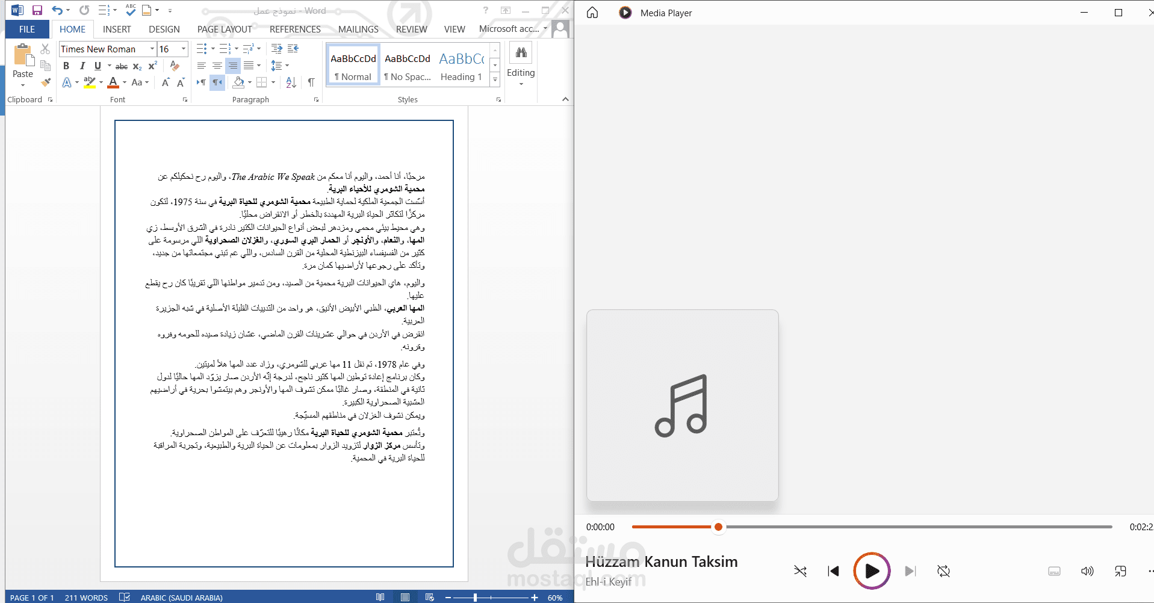Click the Clear Formatting eraser icon

pyautogui.click(x=175, y=66)
